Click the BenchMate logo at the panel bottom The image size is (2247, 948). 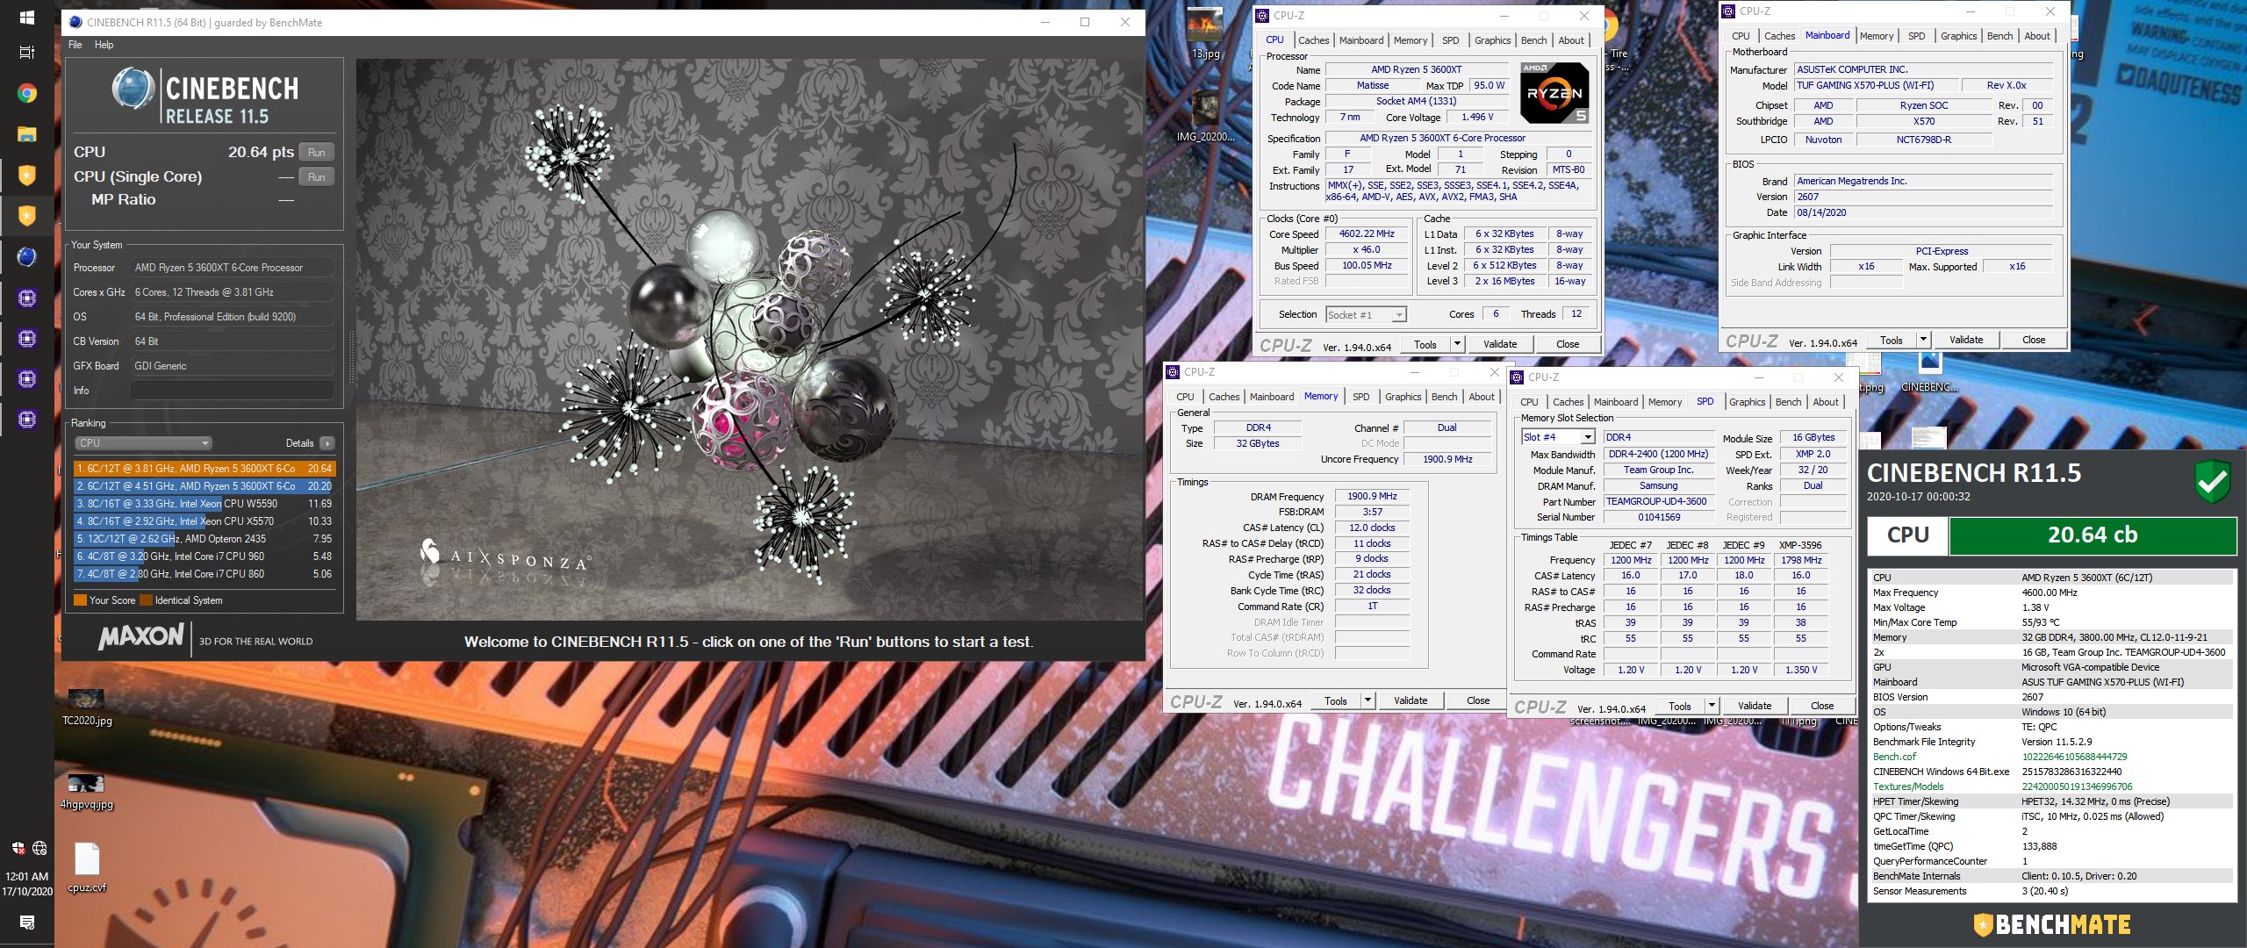point(2052,924)
